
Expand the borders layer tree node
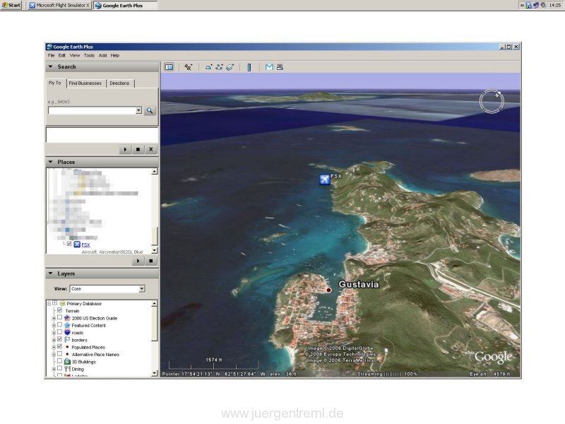tap(54, 340)
